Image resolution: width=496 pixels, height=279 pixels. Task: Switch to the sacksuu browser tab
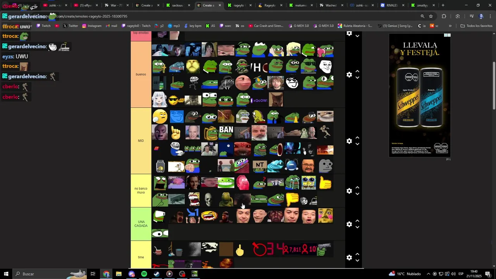click(177, 5)
